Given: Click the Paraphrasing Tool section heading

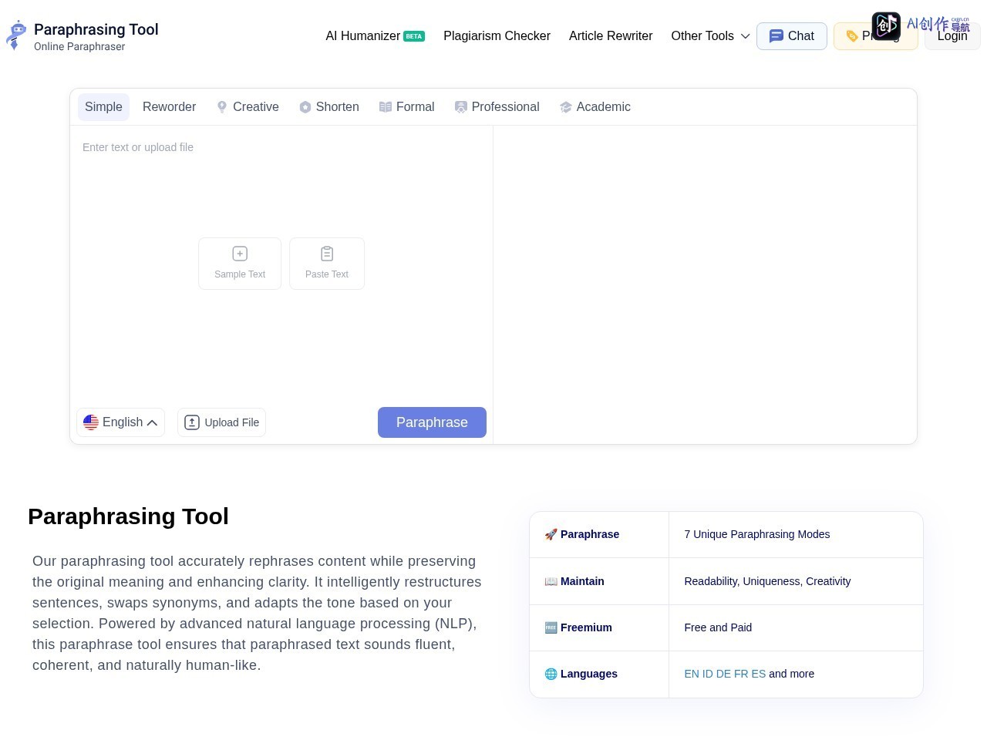Looking at the screenshot, I should pos(128,516).
